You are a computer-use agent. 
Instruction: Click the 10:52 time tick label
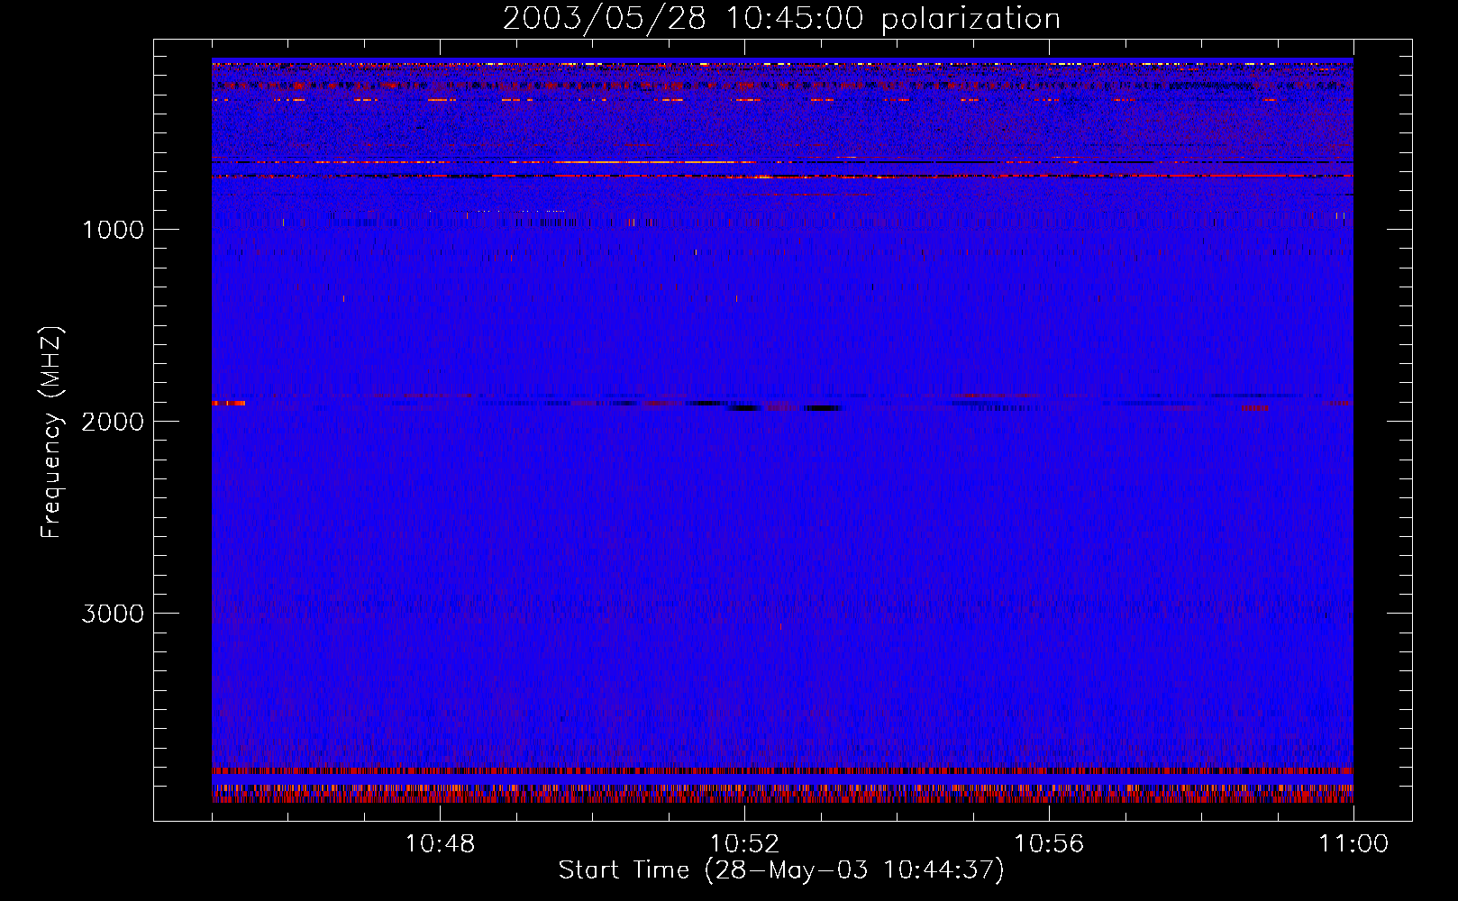pyautogui.click(x=744, y=844)
